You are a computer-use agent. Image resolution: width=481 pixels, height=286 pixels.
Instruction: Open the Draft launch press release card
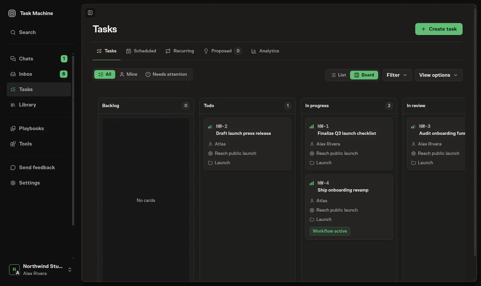(248, 144)
